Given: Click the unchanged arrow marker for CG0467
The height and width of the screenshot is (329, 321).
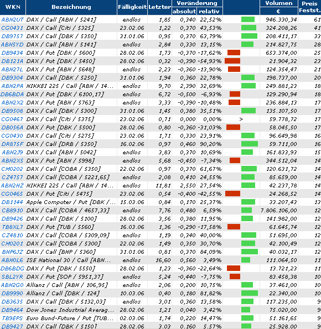Looking at the screenshot, I should click(241, 119).
